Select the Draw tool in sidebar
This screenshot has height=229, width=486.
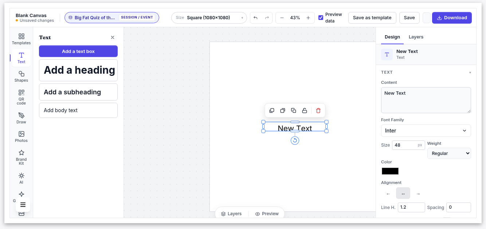click(21, 118)
